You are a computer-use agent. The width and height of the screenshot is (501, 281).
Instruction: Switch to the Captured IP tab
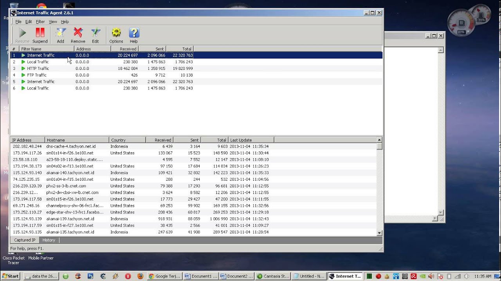coord(25,240)
